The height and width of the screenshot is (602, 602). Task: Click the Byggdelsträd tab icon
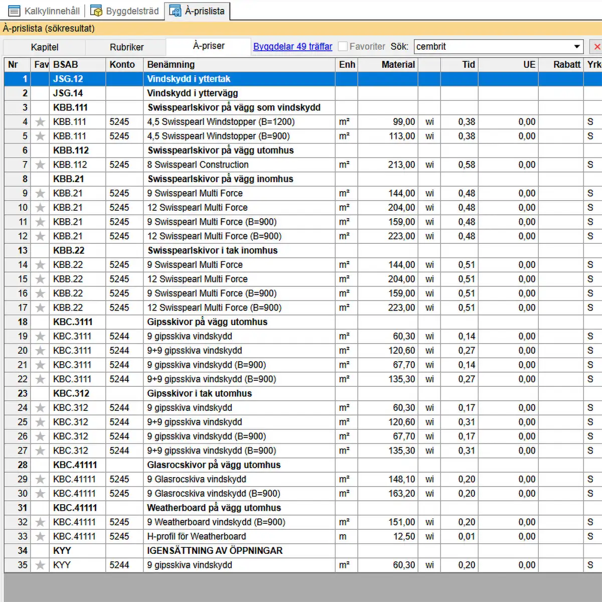point(96,11)
